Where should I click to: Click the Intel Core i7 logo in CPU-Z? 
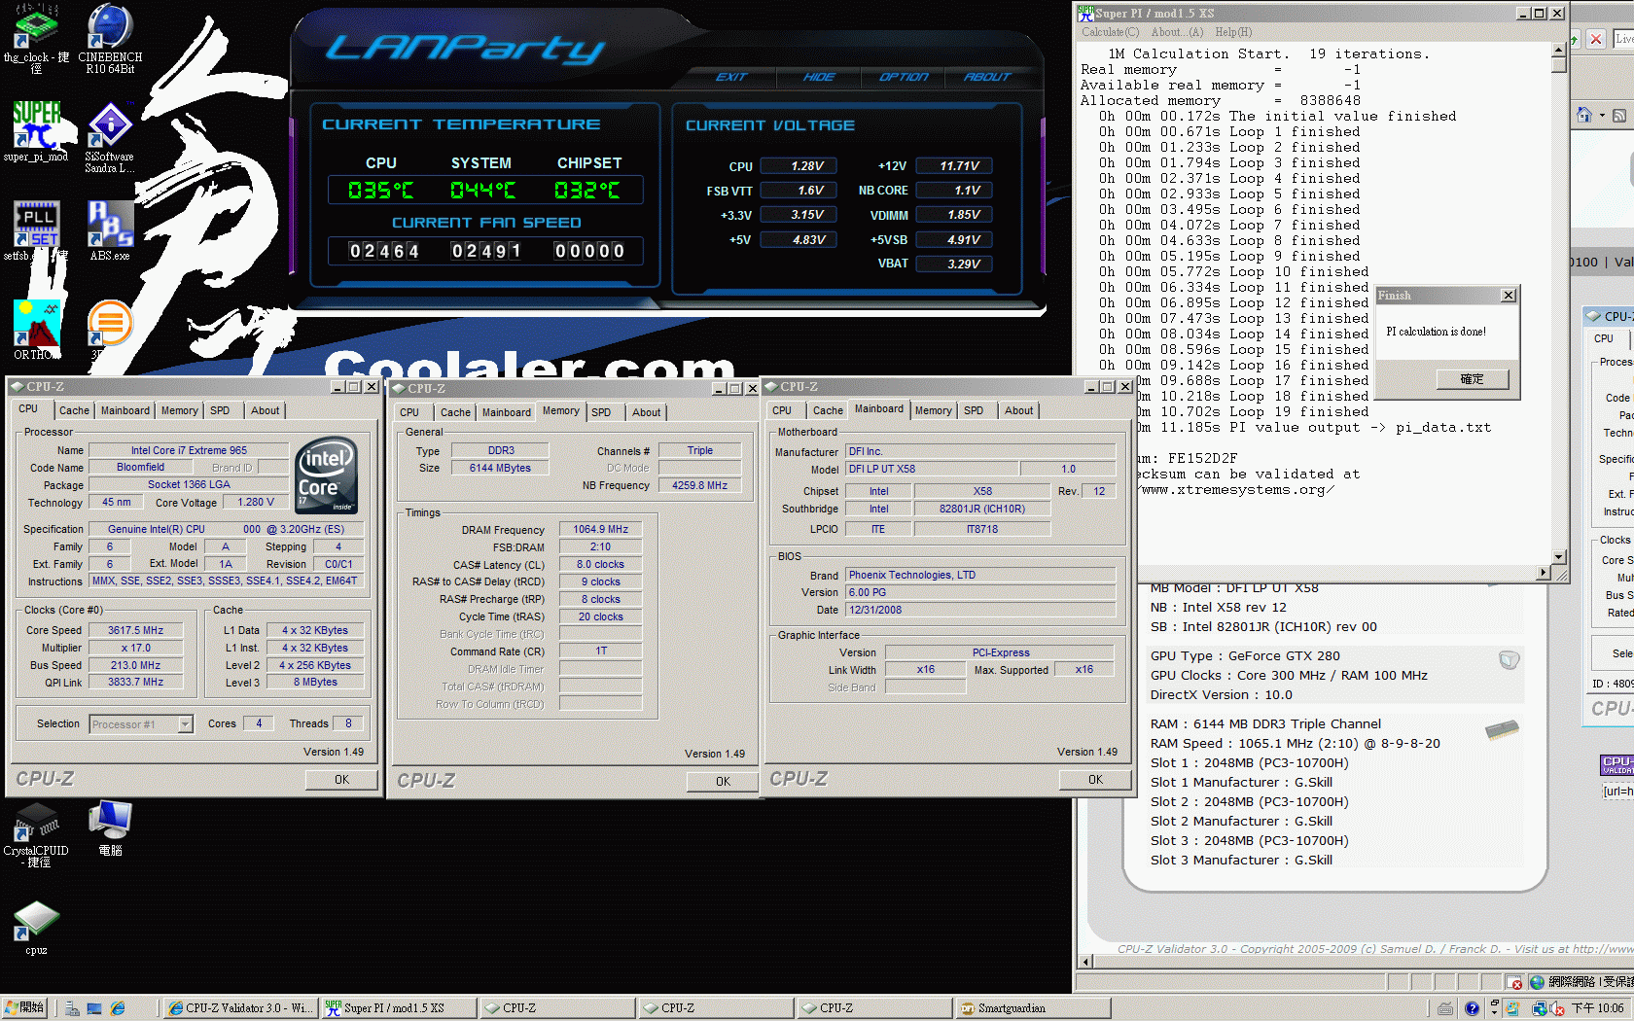coord(327,475)
